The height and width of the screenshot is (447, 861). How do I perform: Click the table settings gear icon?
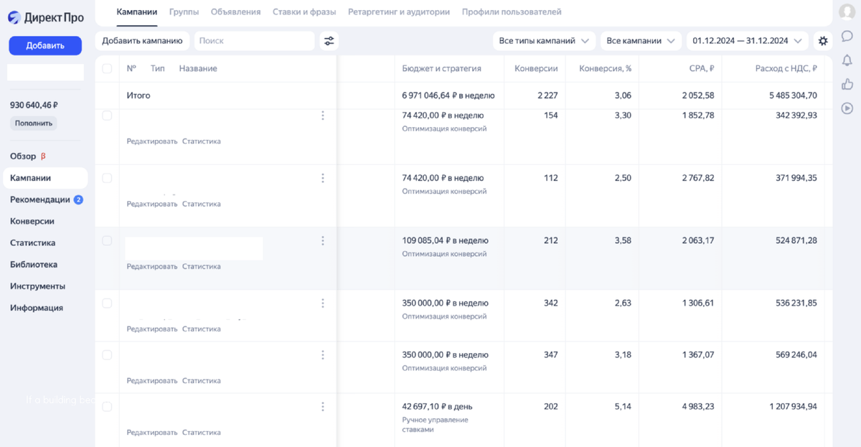pyautogui.click(x=823, y=41)
